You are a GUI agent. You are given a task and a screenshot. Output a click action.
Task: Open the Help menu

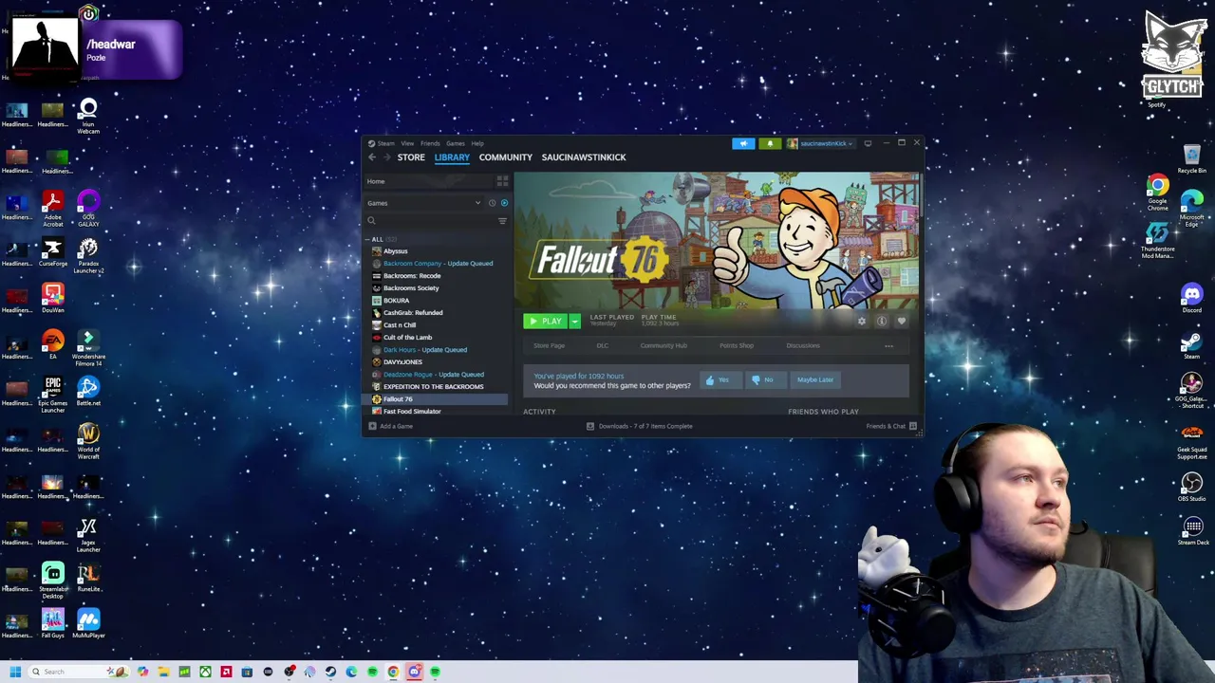(477, 143)
